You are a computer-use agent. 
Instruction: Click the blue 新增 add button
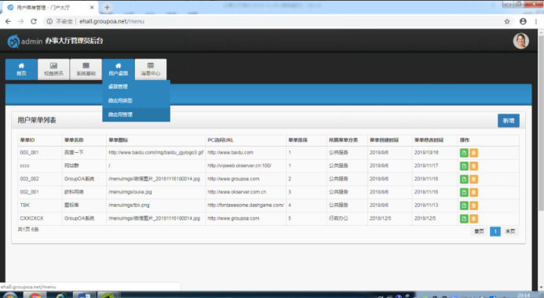coord(508,121)
